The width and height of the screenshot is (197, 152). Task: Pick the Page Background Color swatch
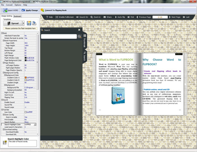click(26, 60)
